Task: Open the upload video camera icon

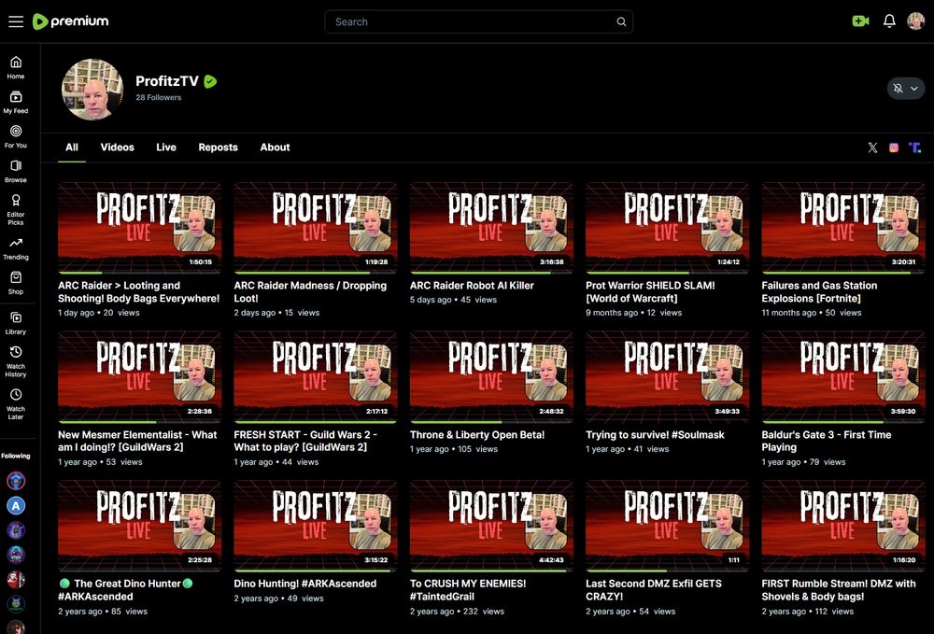Action: point(860,21)
